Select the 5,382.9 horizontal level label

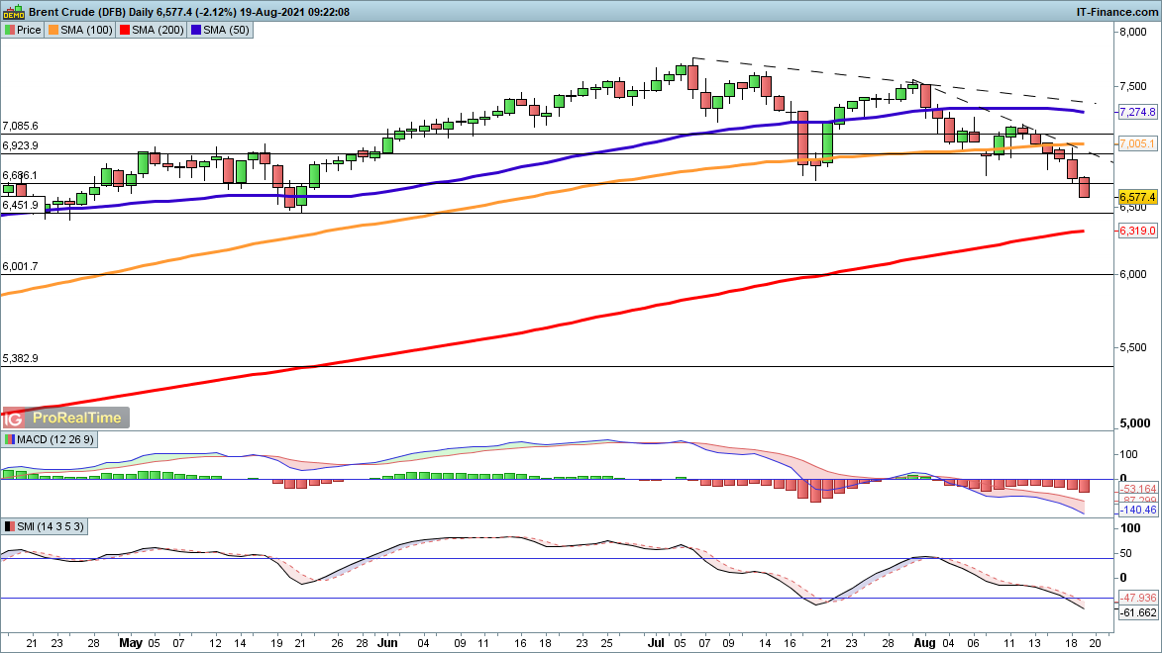tap(21, 358)
